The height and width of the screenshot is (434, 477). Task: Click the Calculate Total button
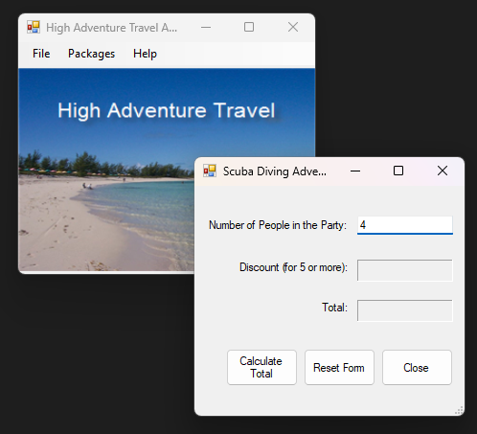point(261,367)
